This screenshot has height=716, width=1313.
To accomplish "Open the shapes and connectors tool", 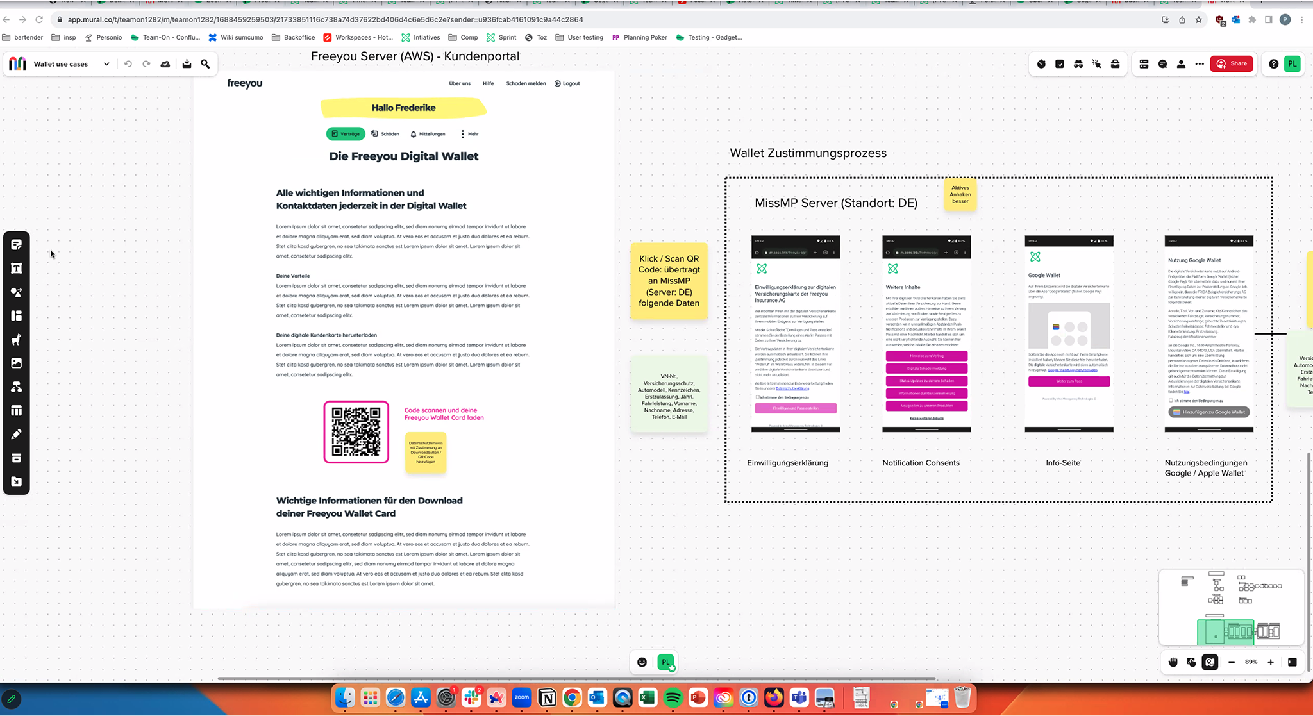I will (17, 292).
